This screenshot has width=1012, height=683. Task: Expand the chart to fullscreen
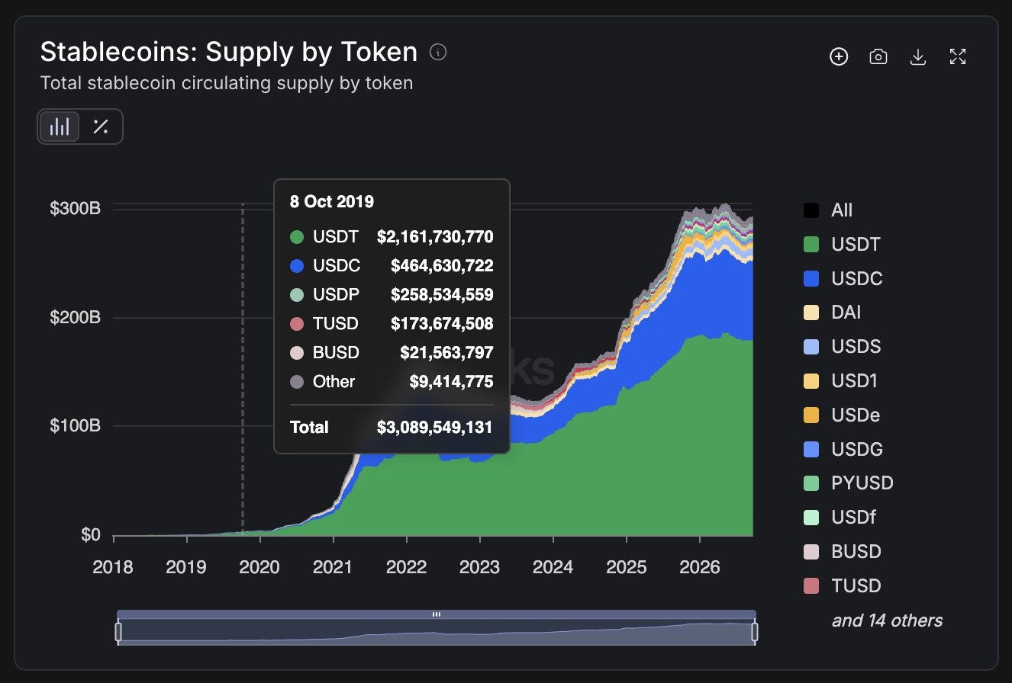(x=958, y=56)
